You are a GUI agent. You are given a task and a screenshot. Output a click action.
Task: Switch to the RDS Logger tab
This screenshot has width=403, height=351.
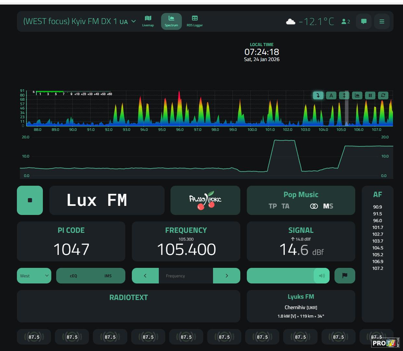195,21
